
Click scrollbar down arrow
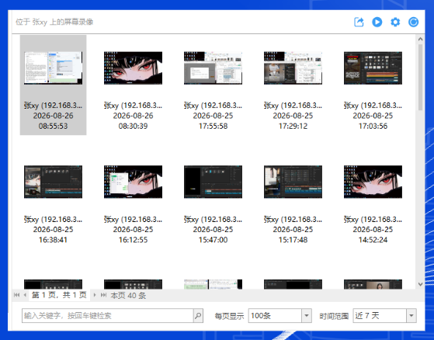420,284
